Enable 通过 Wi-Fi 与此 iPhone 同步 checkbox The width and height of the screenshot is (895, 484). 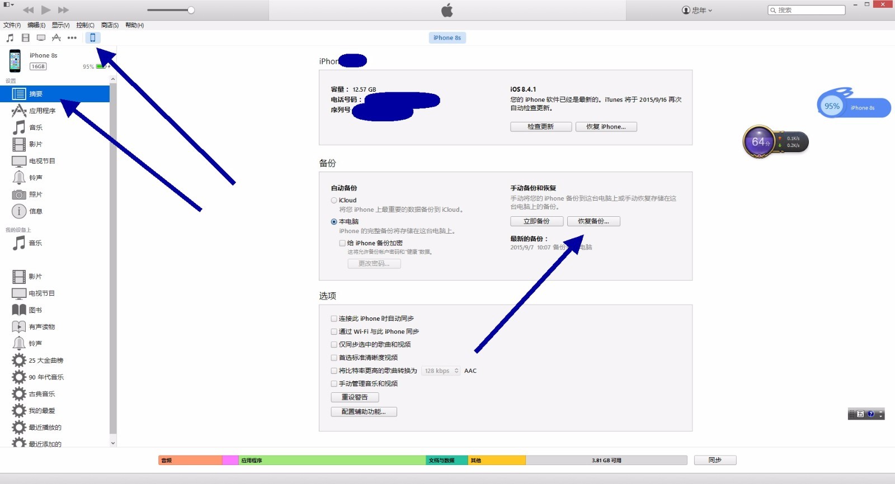334,331
